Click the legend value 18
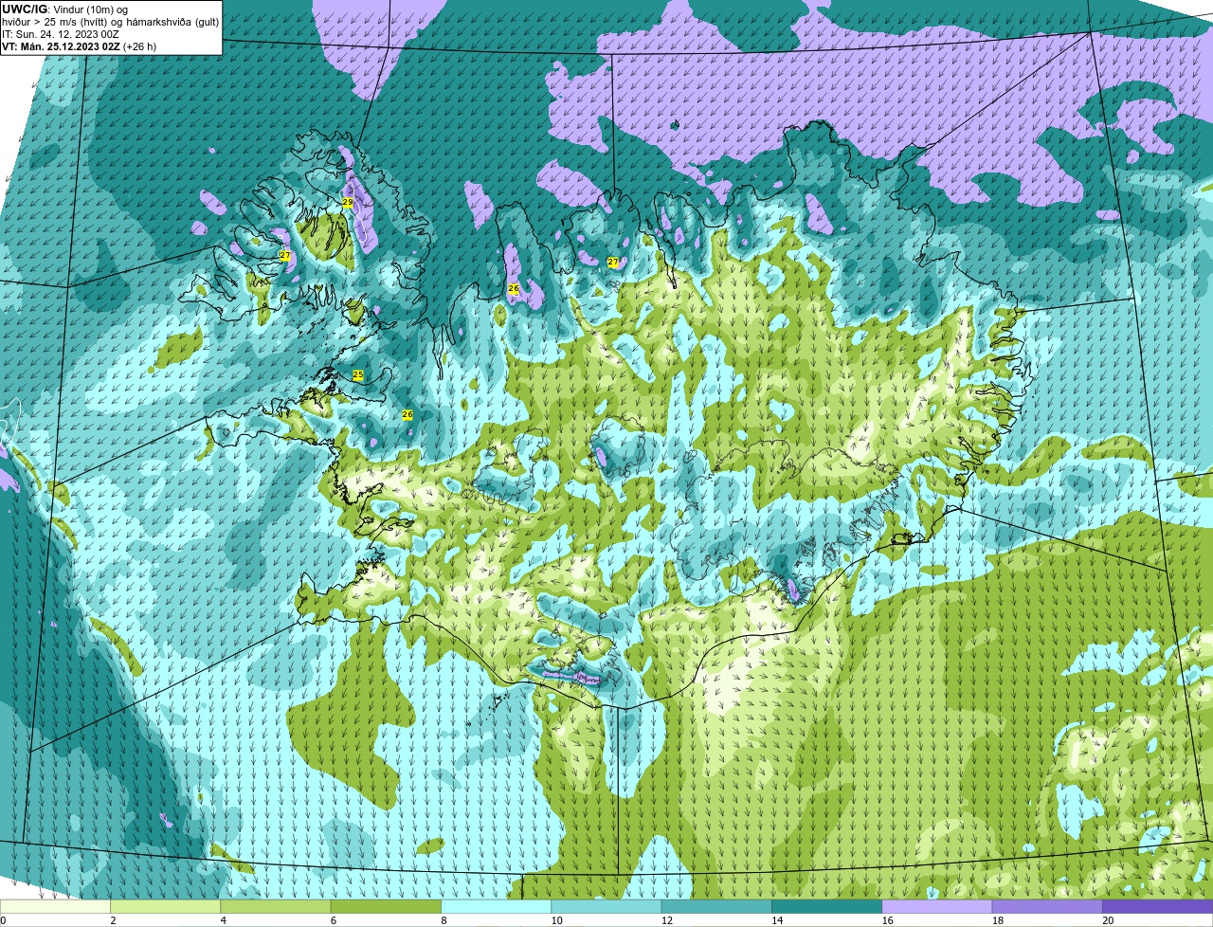Screen dimensions: 1213x927 click(998, 920)
